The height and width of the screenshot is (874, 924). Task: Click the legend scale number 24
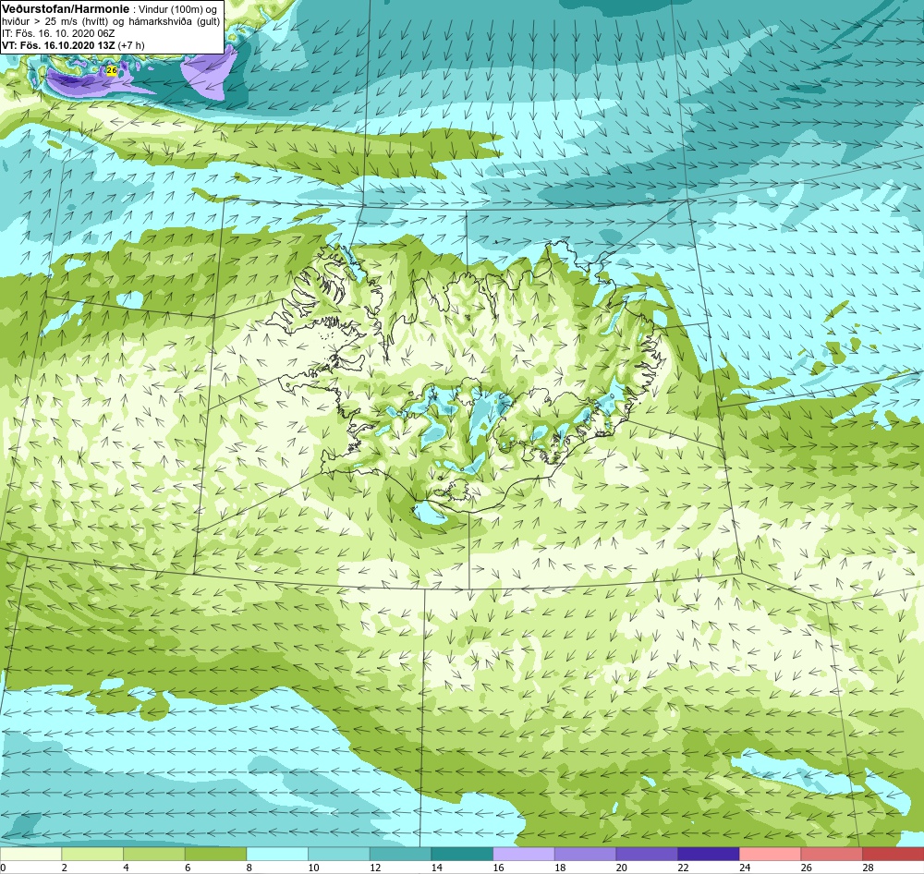tap(745, 868)
